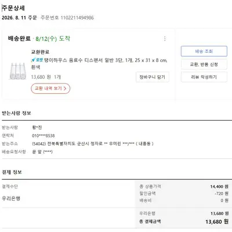Image resolution: width=232 pixels, height=232 pixels.
Task: Click the recipient address starting with (54042)
Action: click(x=93, y=144)
